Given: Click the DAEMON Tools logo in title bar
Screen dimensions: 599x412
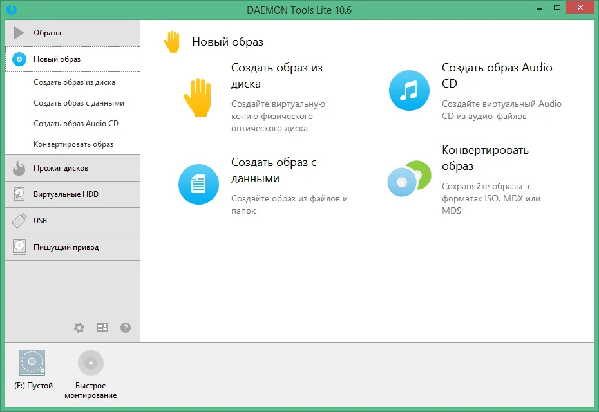Looking at the screenshot, I should (x=12, y=9).
